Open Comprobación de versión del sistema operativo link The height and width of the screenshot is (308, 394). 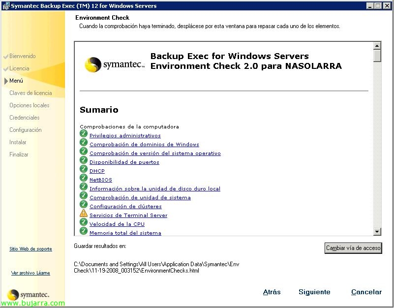pos(155,153)
